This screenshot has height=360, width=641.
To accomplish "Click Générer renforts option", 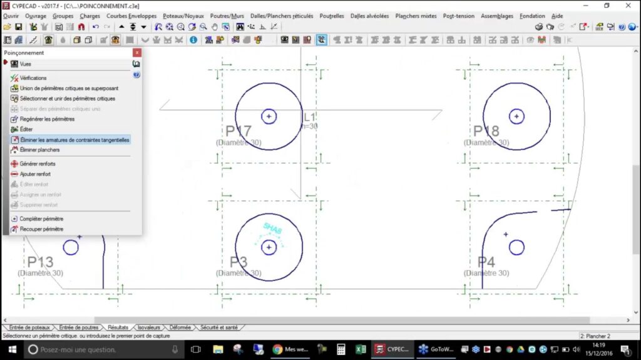I will 38,164.
